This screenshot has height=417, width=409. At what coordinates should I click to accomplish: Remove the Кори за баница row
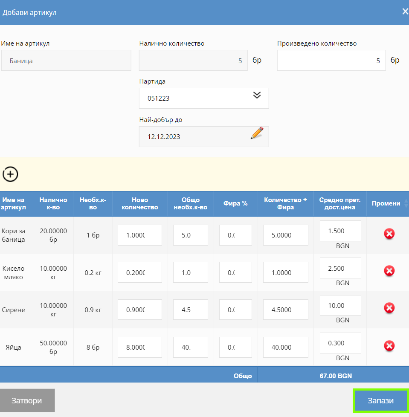389,234
